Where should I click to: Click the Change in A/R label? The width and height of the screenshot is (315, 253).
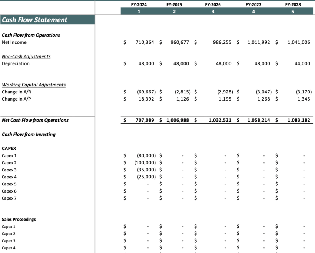(16, 92)
